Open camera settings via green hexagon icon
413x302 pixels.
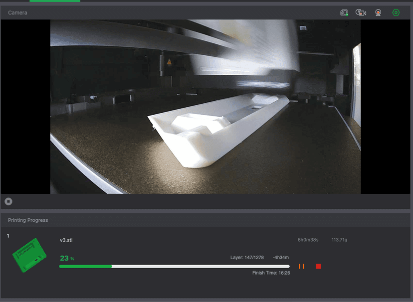[x=396, y=12]
